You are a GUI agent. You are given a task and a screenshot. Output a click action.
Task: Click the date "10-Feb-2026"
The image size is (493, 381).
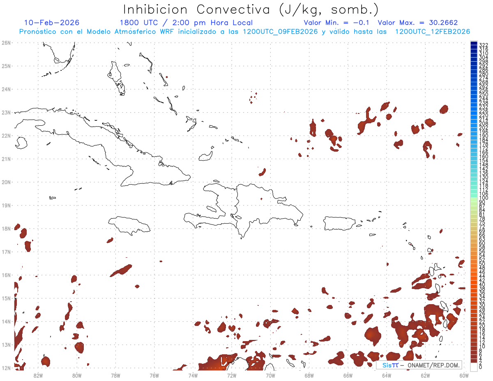52,23
